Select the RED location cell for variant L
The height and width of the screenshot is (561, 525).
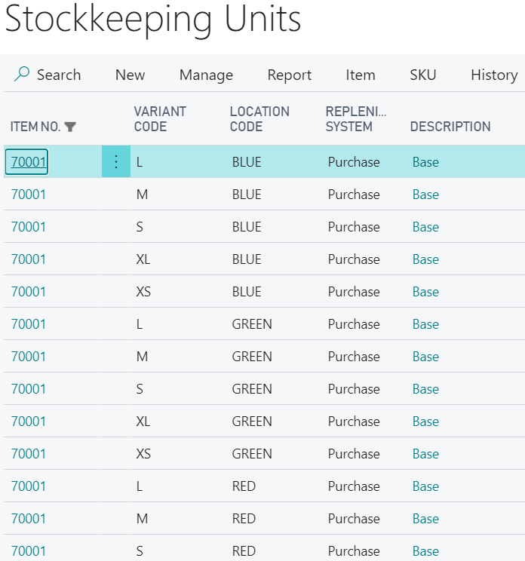tap(244, 486)
